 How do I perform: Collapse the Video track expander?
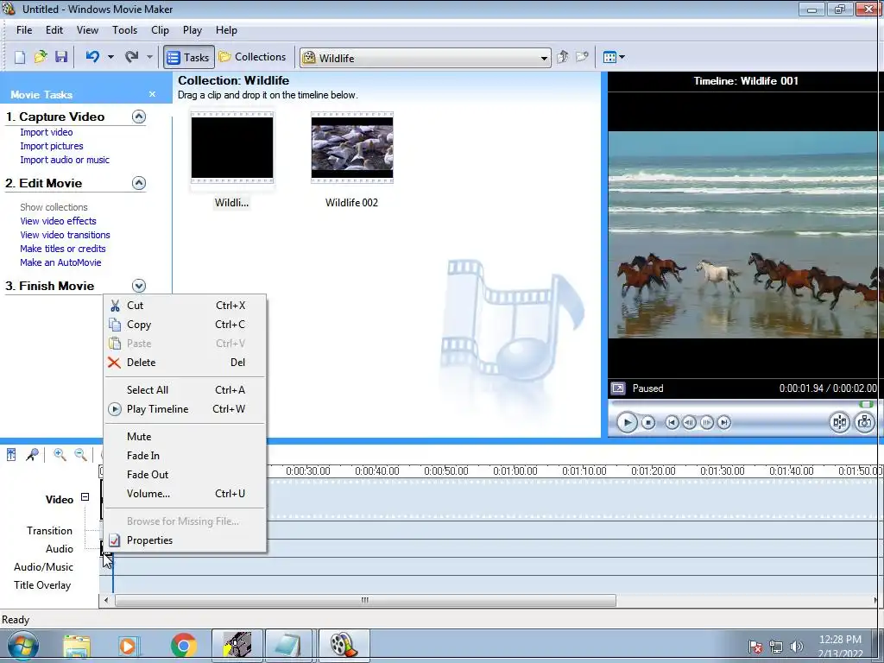(x=85, y=497)
